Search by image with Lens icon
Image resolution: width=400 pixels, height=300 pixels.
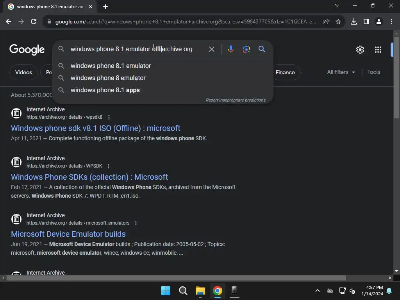(x=246, y=49)
